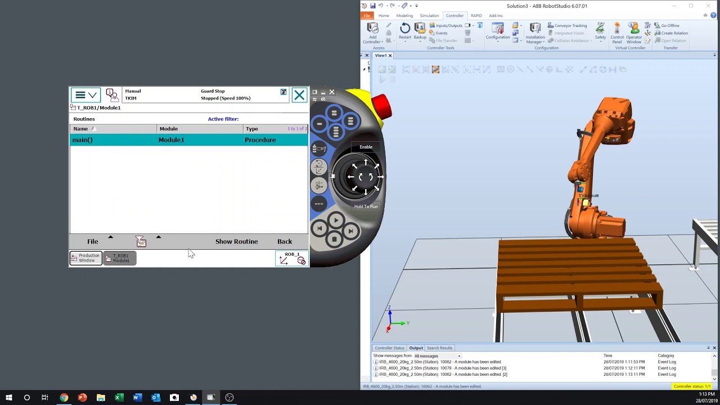Click the top programmable key on FlexPendant
720x405 pixels.
334,114
